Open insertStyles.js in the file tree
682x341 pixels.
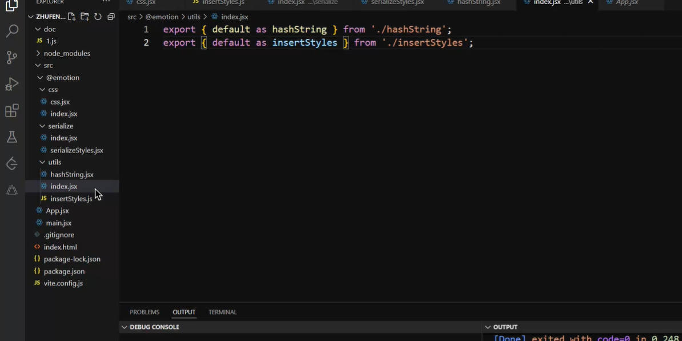71,199
